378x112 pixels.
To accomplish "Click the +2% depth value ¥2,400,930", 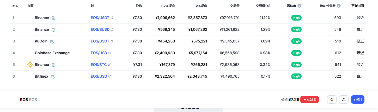I will 165,53.
